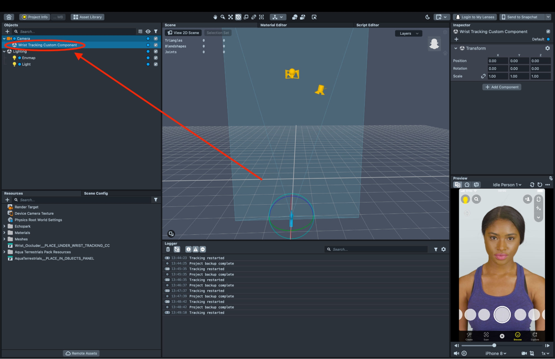Open Logger settings gear

[x=444, y=249]
